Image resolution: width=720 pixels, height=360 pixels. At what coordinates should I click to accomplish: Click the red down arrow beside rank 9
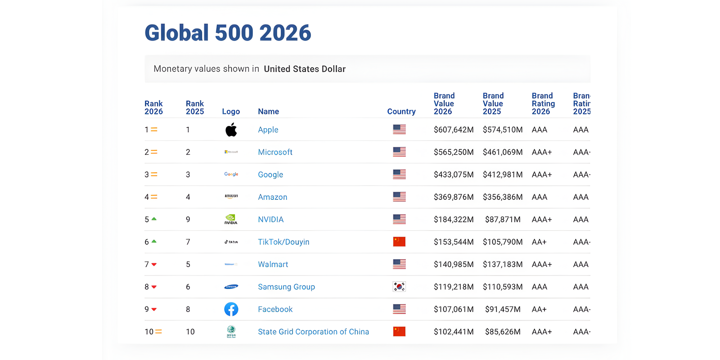coord(154,310)
